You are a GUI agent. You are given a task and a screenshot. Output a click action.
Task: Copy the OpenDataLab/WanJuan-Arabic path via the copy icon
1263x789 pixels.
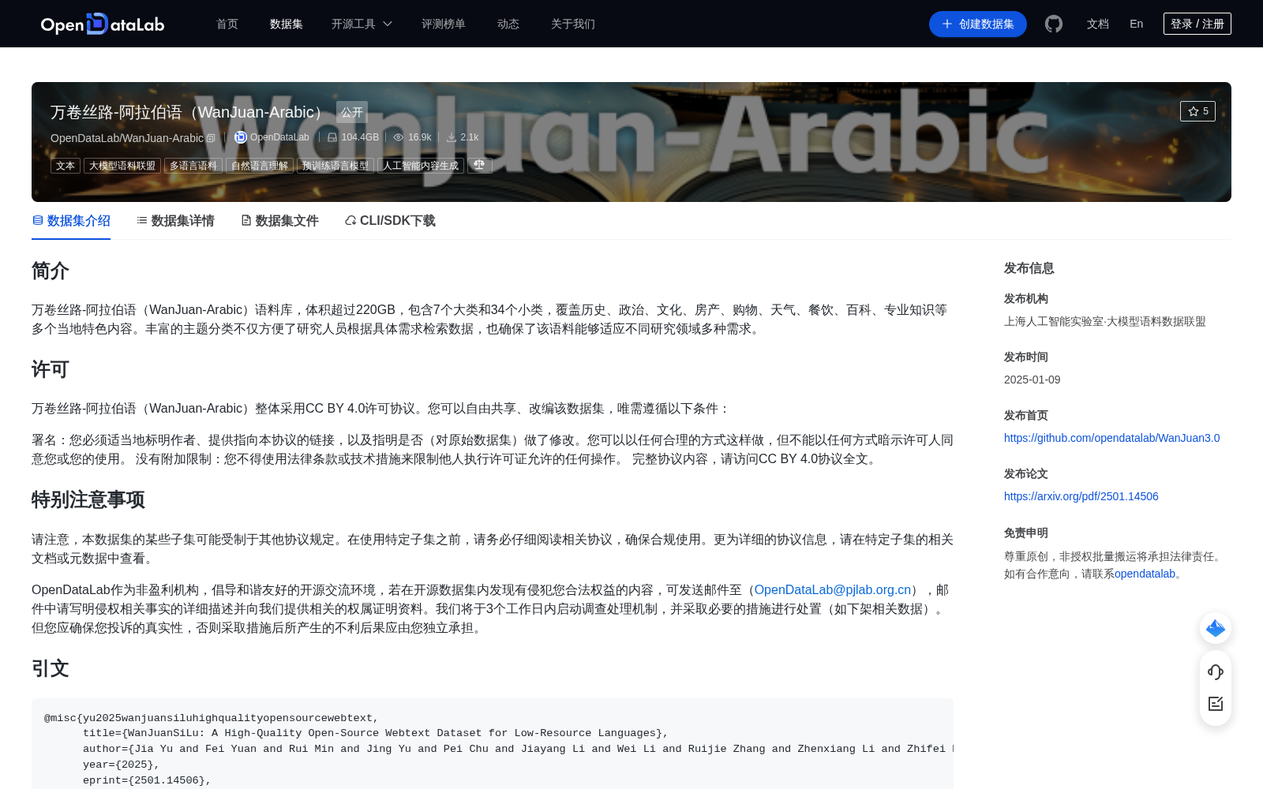coord(211,138)
